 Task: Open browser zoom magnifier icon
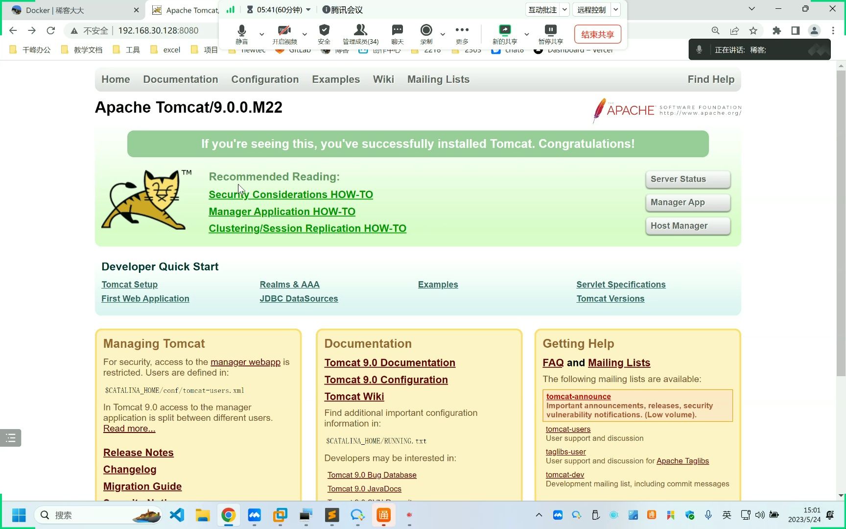(x=716, y=30)
